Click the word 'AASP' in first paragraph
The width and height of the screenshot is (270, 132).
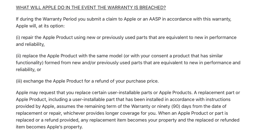155,19
